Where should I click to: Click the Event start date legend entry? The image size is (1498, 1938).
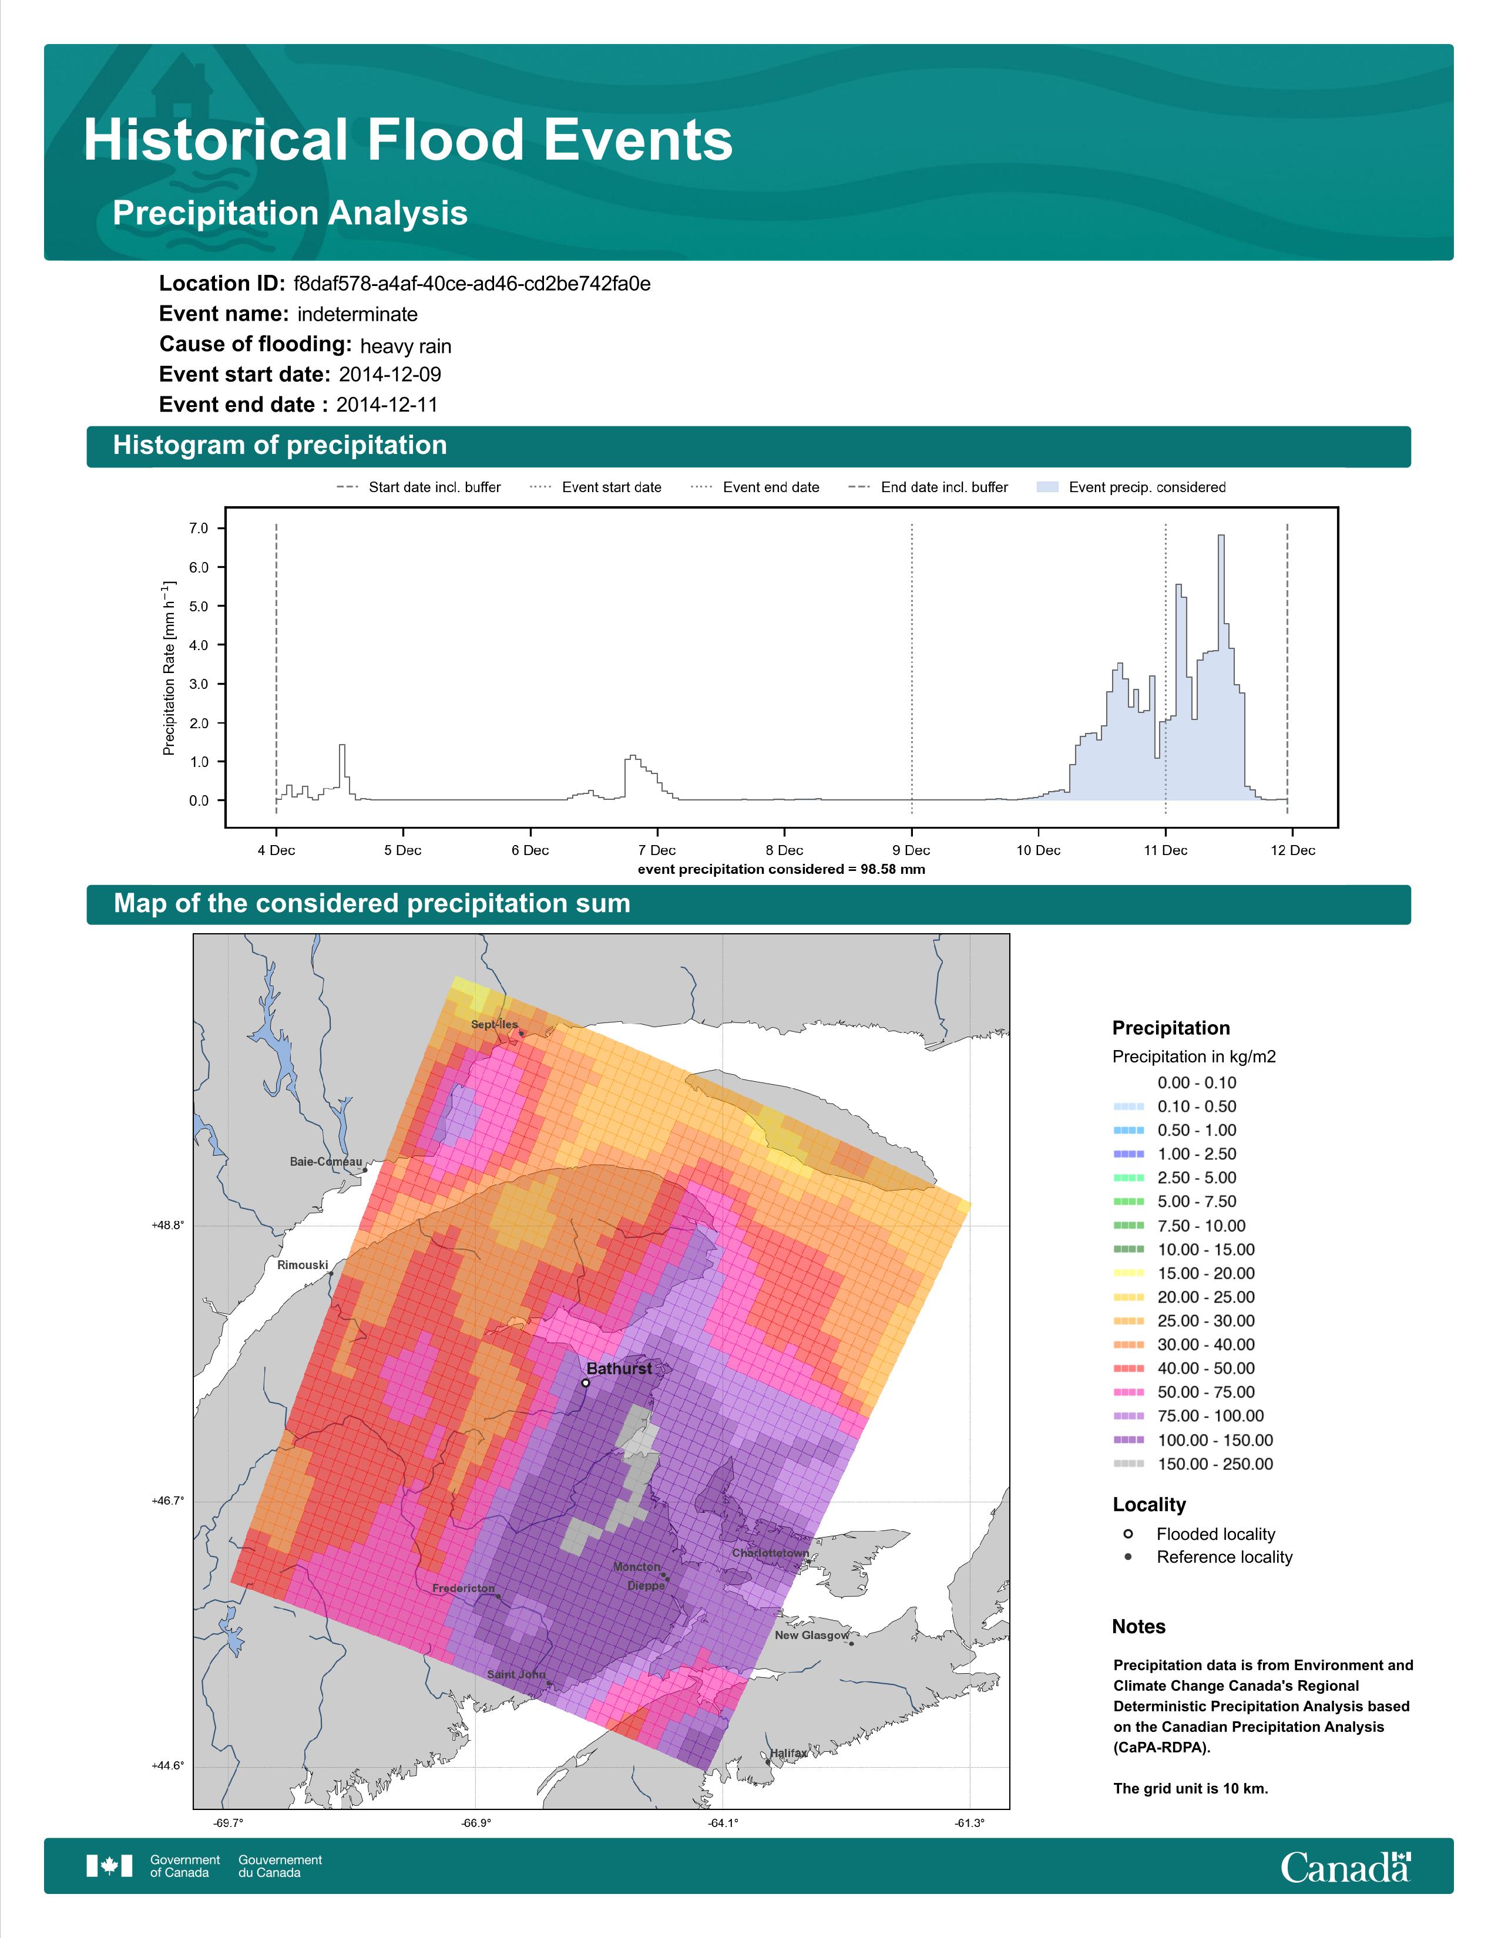click(x=596, y=487)
